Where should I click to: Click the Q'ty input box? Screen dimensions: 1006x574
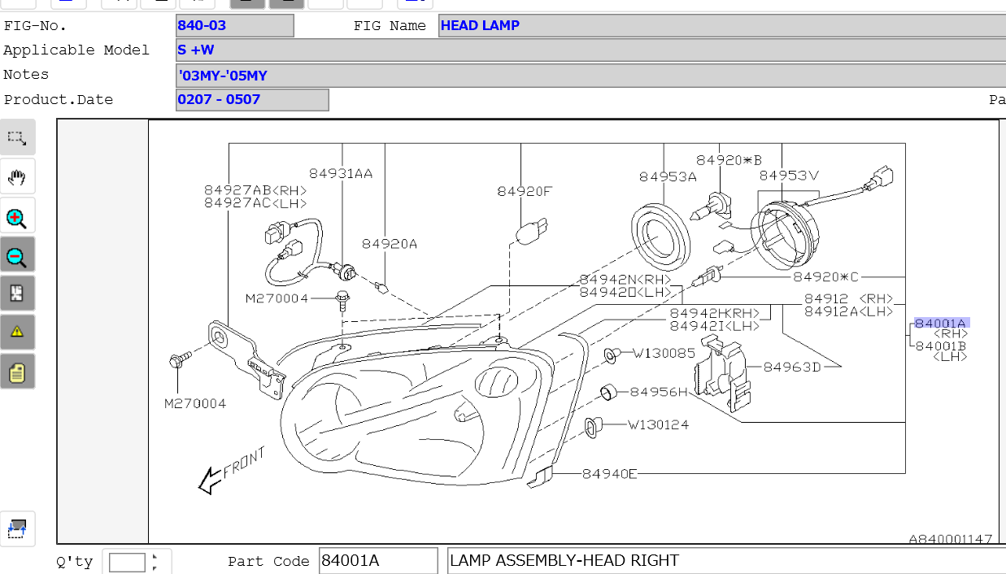pyautogui.click(x=127, y=562)
